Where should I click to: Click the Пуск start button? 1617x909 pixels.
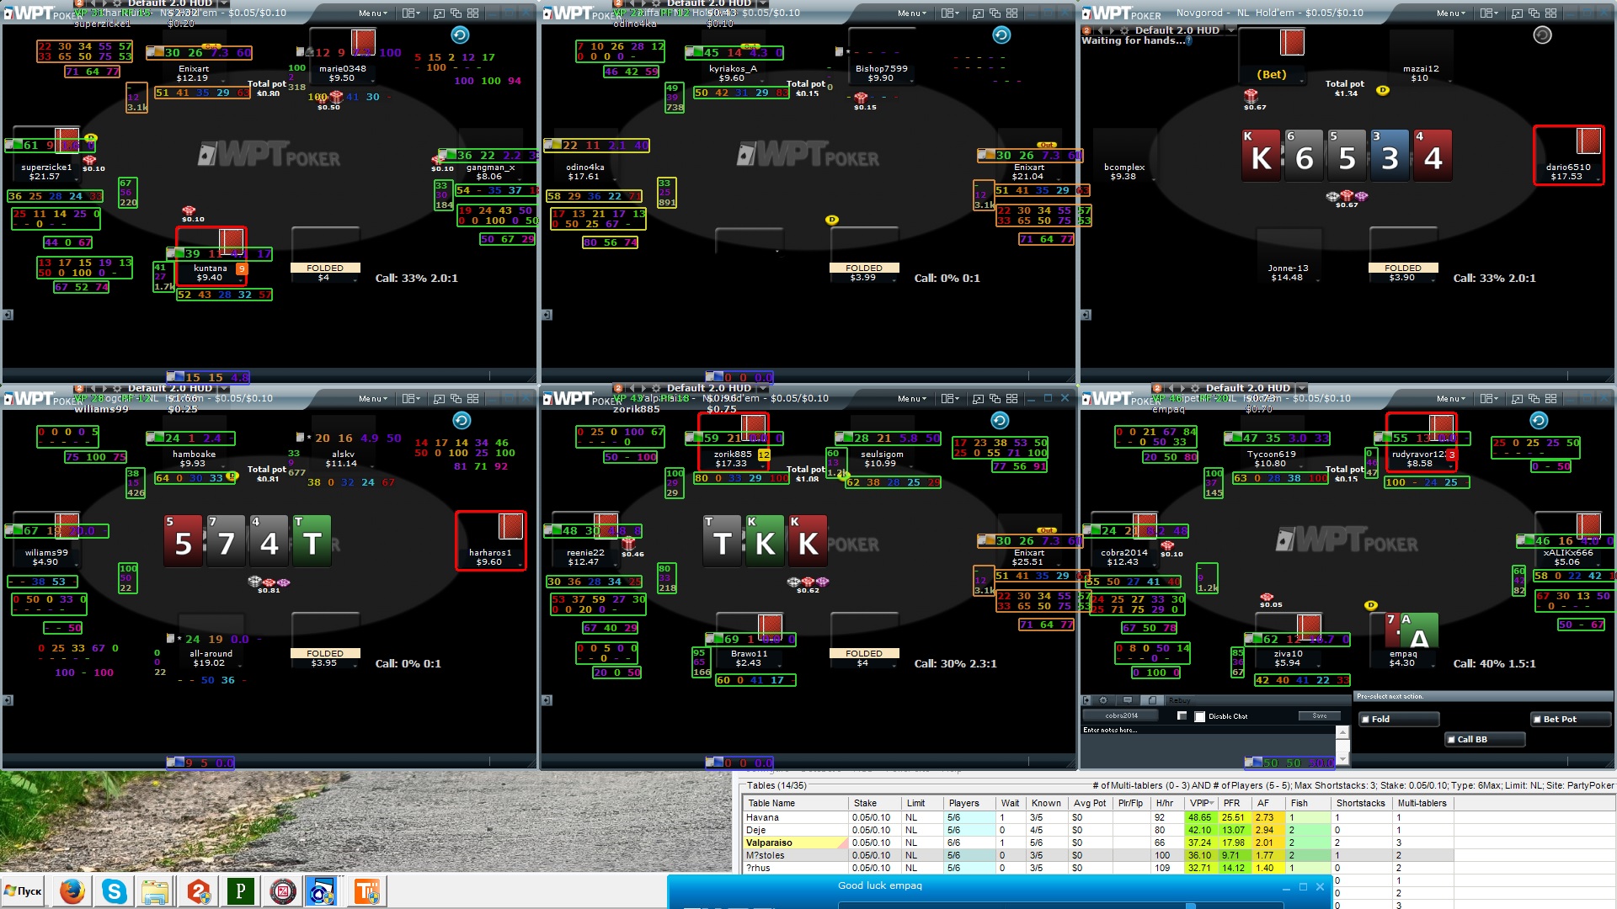tap(24, 891)
